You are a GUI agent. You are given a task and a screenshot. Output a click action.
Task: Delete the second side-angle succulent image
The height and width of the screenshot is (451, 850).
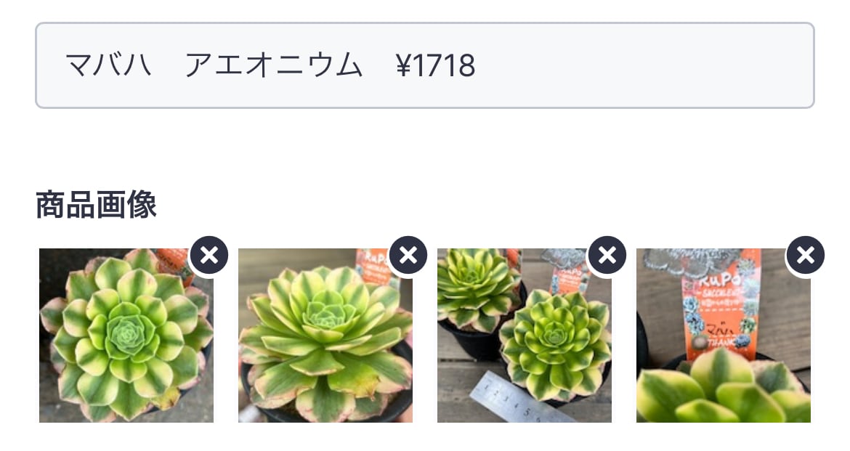tap(408, 255)
